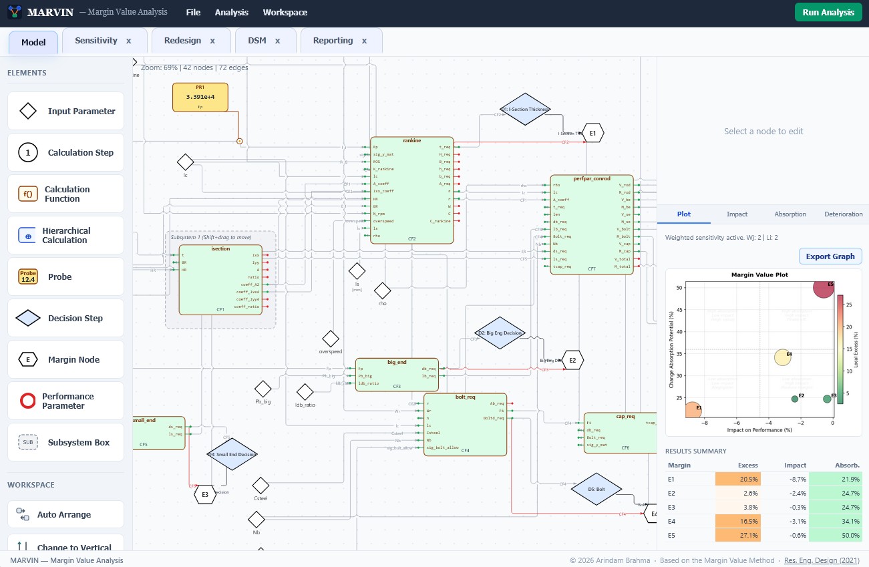Select decision node D2: Big Eng Decision
Viewport: 869px width, 567px height.
(x=501, y=333)
